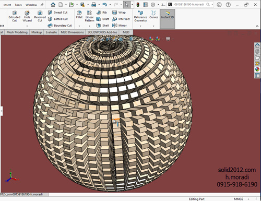Select the Boundary Cut tool
Viewport: 261px width, 201px height.
coord(60,26)
